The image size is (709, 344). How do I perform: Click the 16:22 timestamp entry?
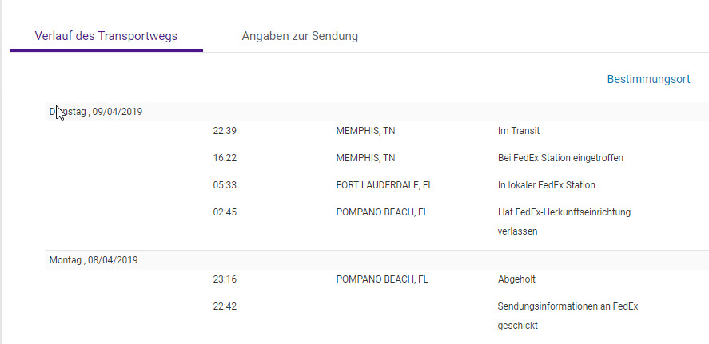pyautogui.click(x=225, y=158)
